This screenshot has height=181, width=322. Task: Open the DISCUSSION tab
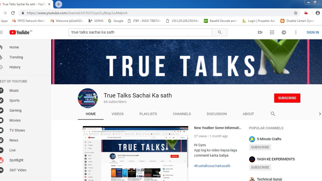coord(217,114)
